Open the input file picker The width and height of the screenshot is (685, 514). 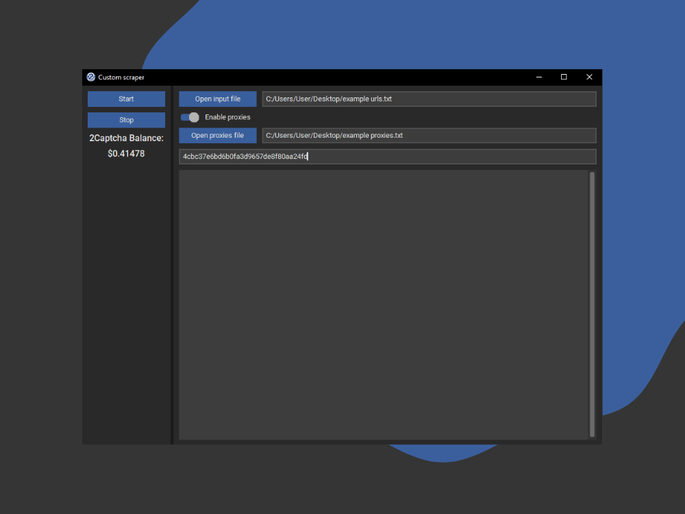coord(217,99)
